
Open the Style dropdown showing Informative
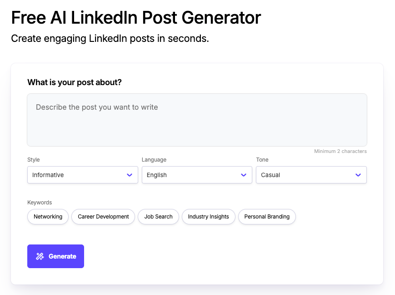[82, 175]
